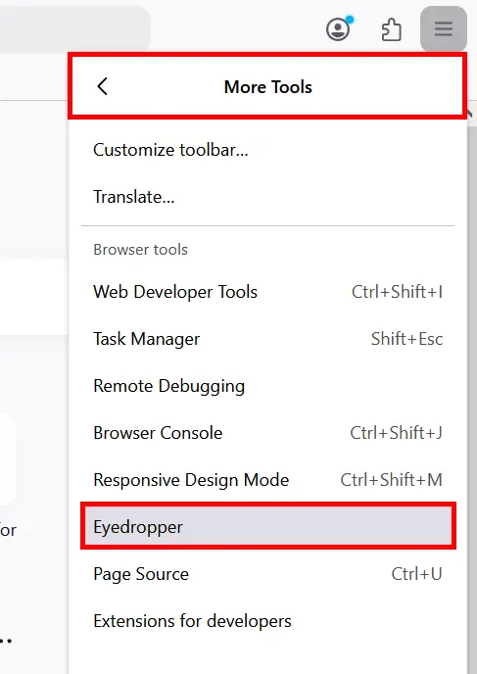
Task: Open the Extensions puzzle-piece icon
Action: [392, 29]
